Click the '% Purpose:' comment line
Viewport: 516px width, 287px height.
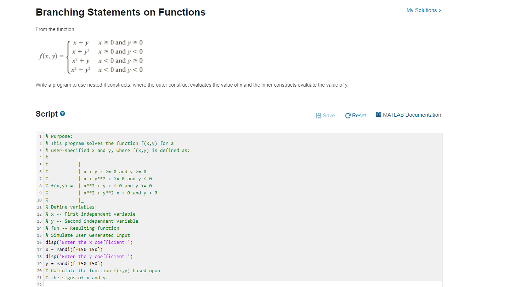pos(59,136)
